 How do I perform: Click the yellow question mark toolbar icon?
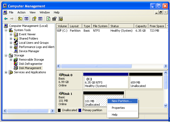(x=34, y=19)
